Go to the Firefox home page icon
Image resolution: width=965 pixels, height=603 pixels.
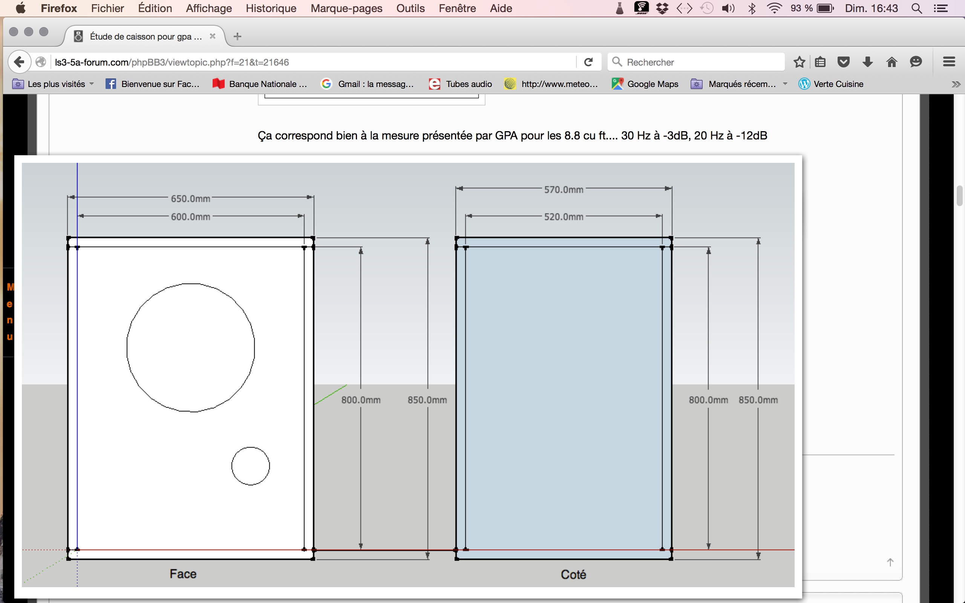[x=891, y=62]
